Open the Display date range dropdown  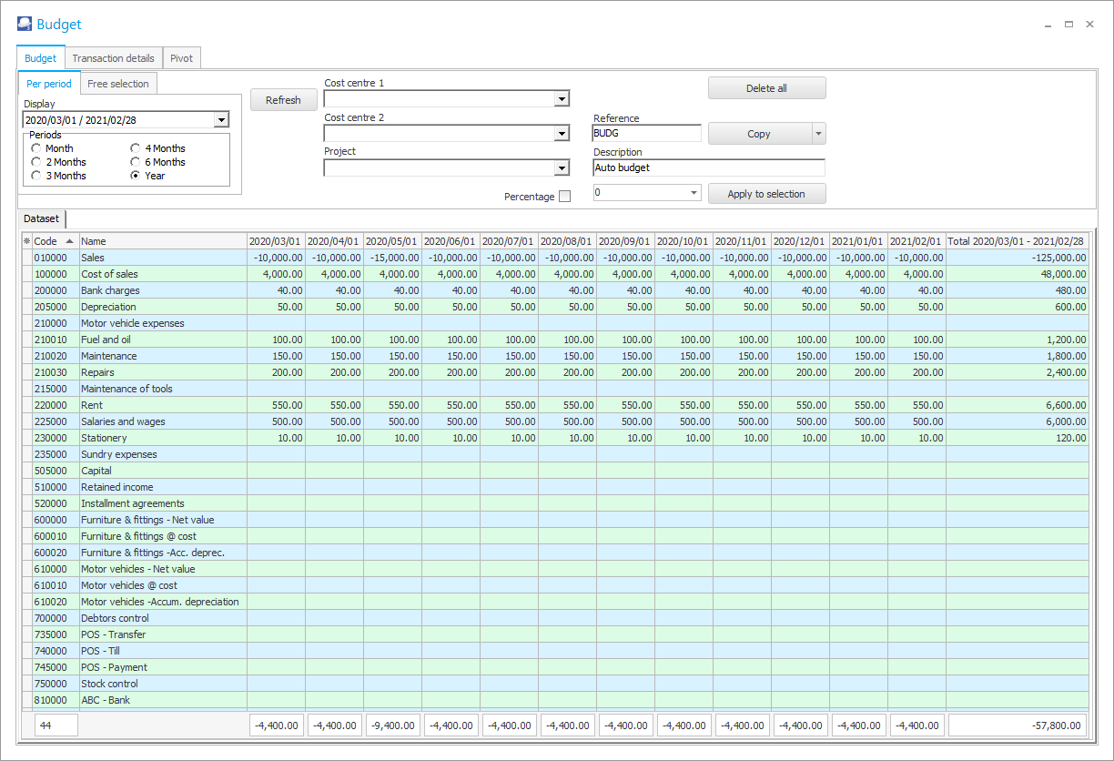pyautogui.click(x=220, y=120)
